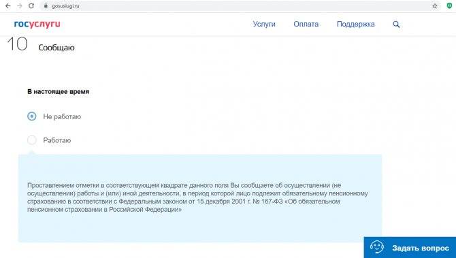Screen dimensions: 456x258
Task: Reload the page with the refresh icon
Action: [x=31, y=6]
